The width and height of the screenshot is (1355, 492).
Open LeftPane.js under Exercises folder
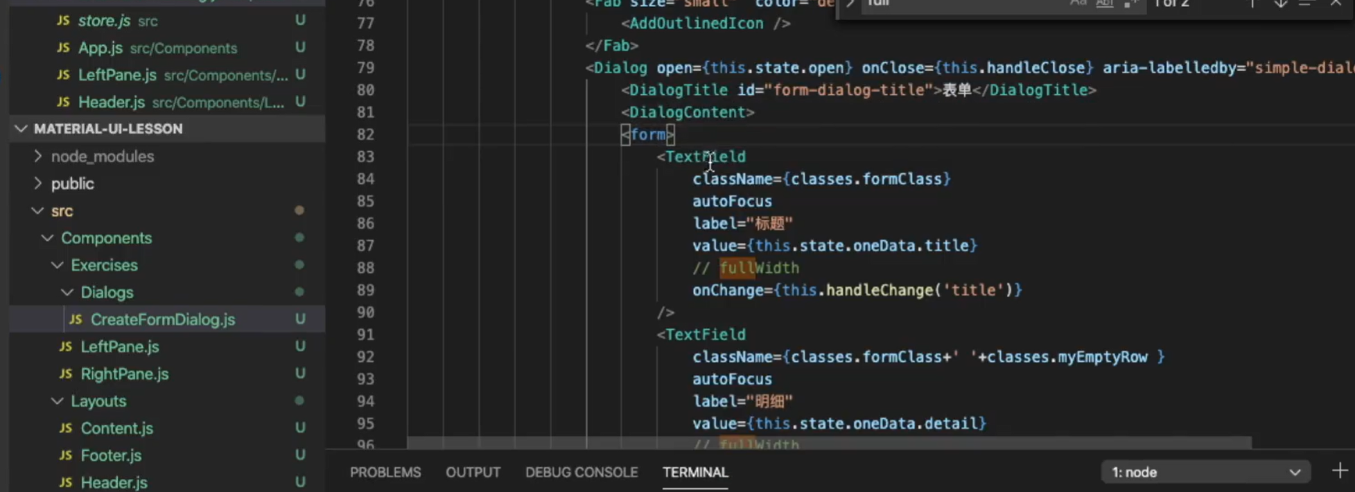tap(167, 346)
